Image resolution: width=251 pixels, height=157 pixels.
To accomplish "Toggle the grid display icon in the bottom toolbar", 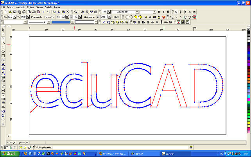I will [15, 147].
